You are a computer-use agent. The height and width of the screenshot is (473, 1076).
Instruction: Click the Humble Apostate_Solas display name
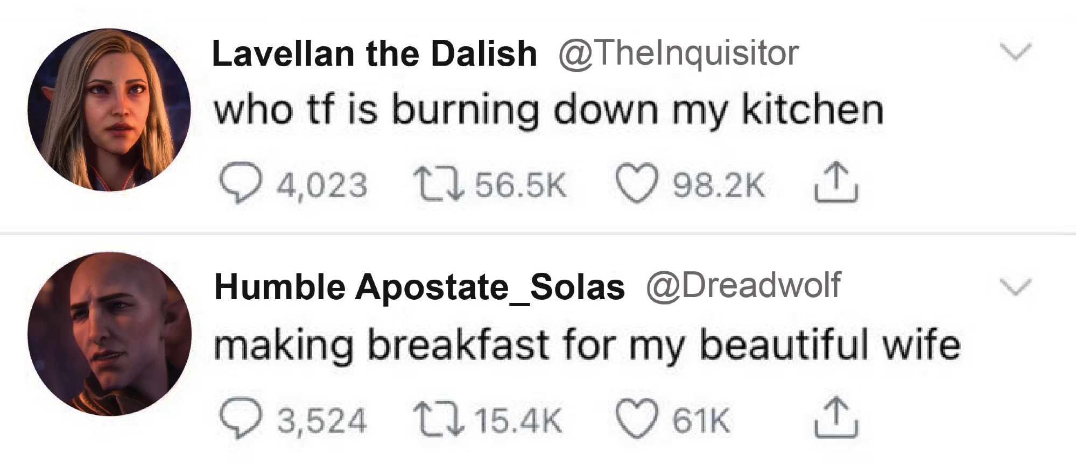[x=419, y=287]
